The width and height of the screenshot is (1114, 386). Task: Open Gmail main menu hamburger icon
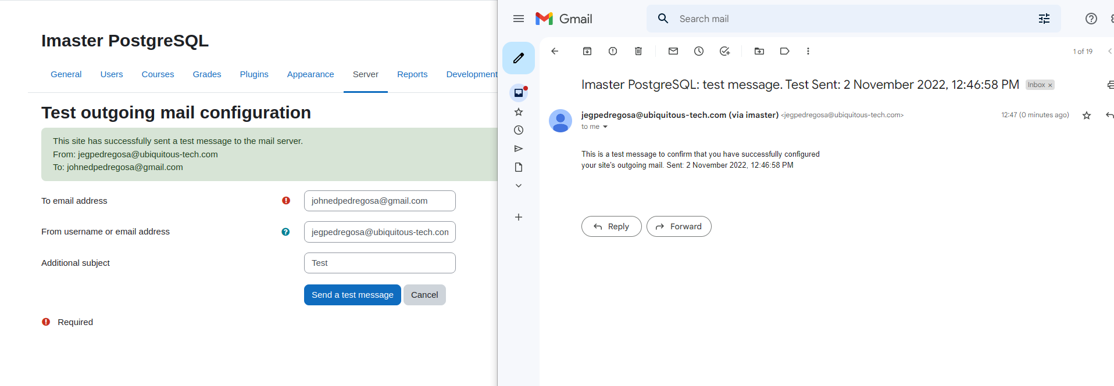tap(519, 19)
